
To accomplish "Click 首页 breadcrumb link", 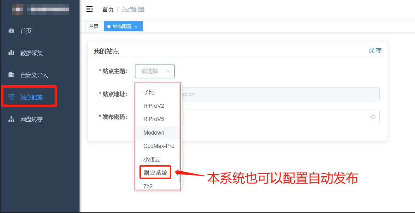I will pos(108,9).
